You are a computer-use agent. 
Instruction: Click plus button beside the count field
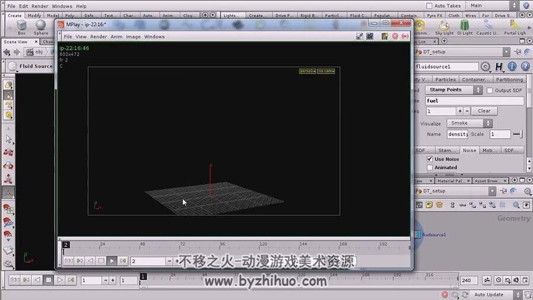460,111
